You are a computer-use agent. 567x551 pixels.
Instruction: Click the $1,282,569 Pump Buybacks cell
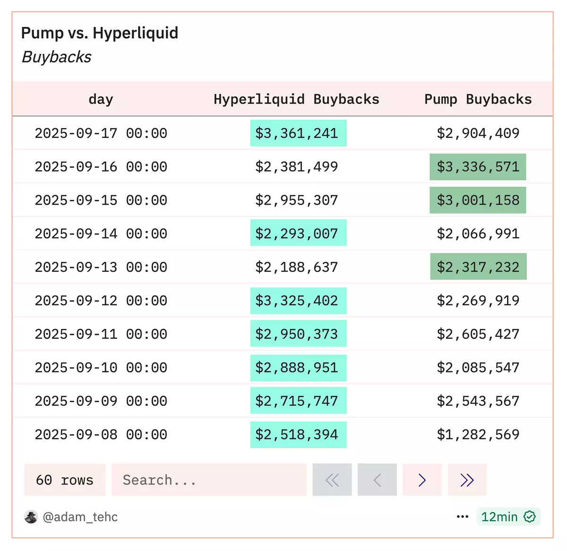pos(478,435)
